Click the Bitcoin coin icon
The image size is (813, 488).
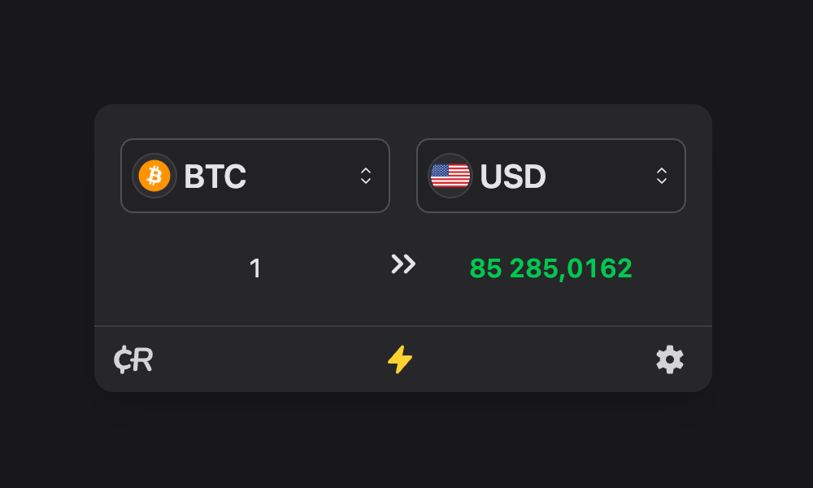154,176
